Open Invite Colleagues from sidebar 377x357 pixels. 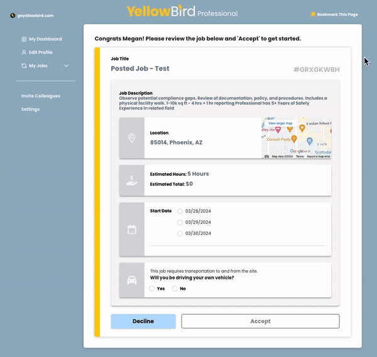point(41,96)
